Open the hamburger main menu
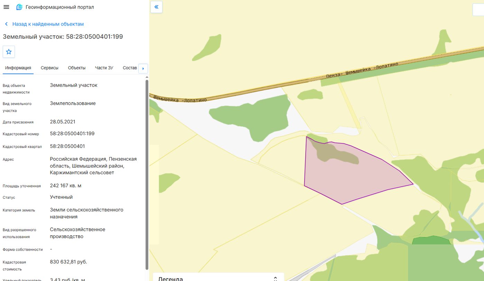Image resolution: width=484 pixels, height=281 pixels. pyautogui.click(x=6, y=7)
